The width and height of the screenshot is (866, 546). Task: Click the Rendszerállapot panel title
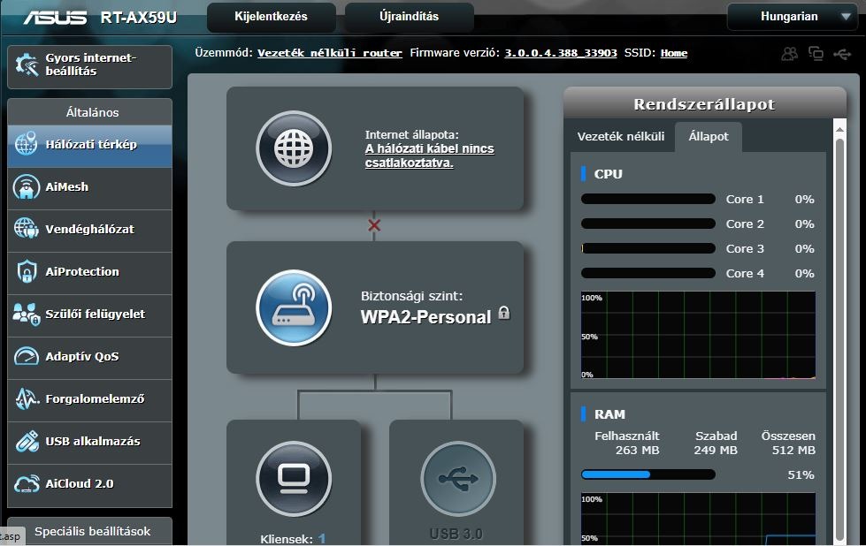click(704, 104)
